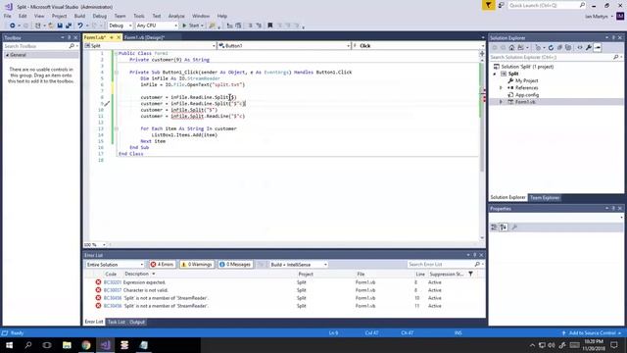Switch to Form1.vb [Design] tab
This screenshot has height=353, width=627.
coord(144,37)
